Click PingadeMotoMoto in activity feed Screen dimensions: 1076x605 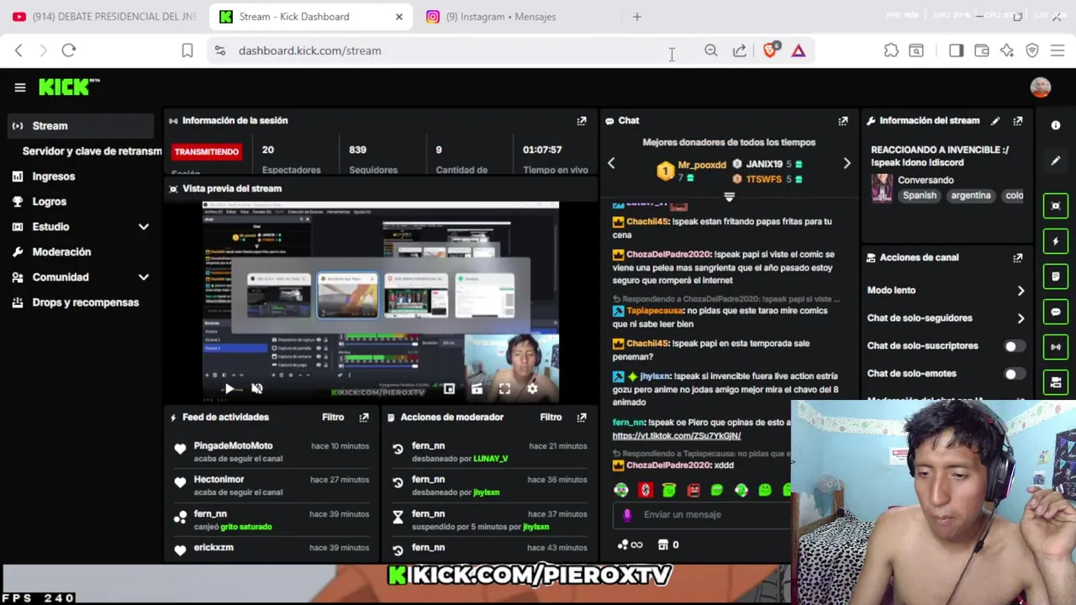point(233,446)
